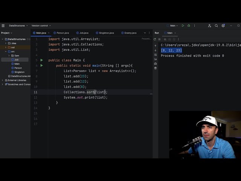Switch to the Person.java tab

pos(61,33)
